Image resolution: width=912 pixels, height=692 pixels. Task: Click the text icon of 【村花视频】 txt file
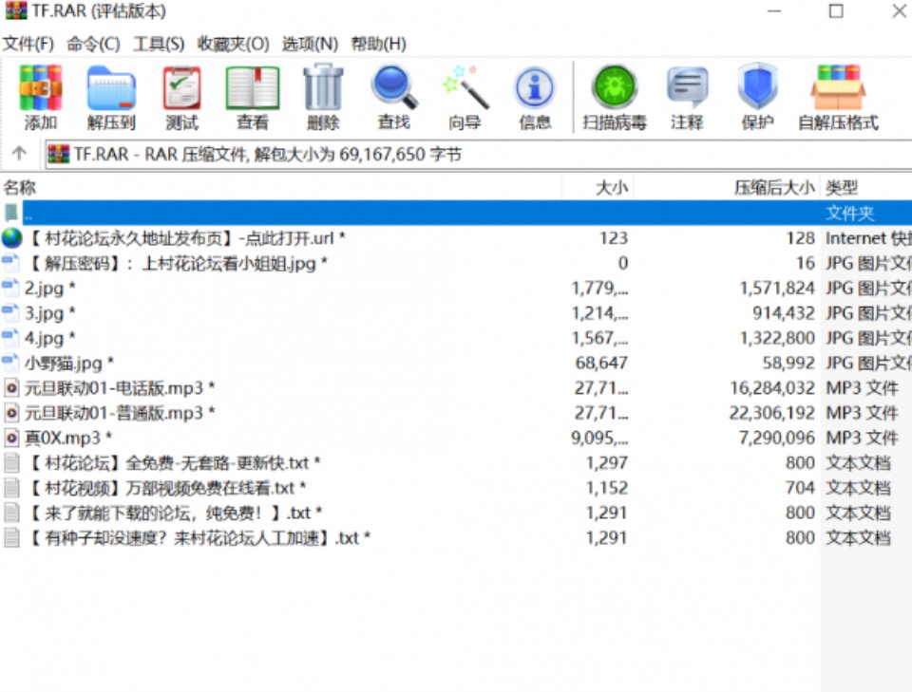11,488
